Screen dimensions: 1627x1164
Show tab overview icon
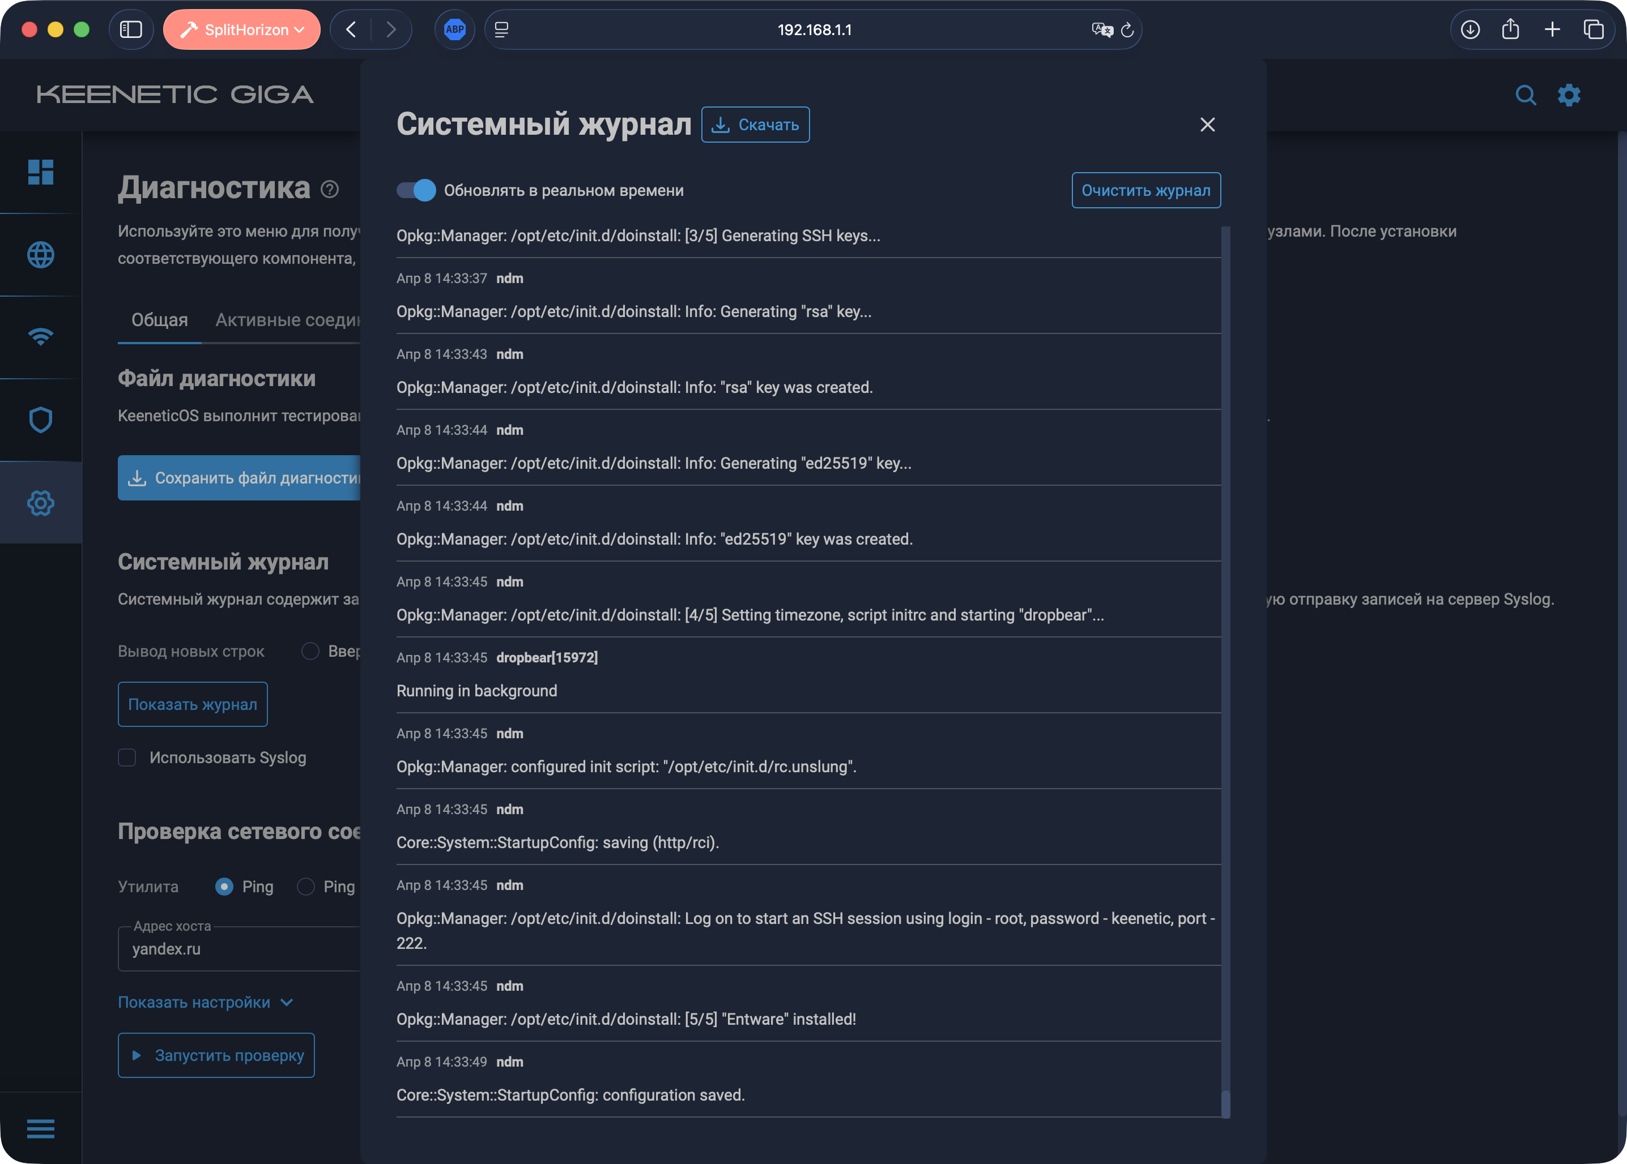pyautogui.click(x=1594, y=29)
